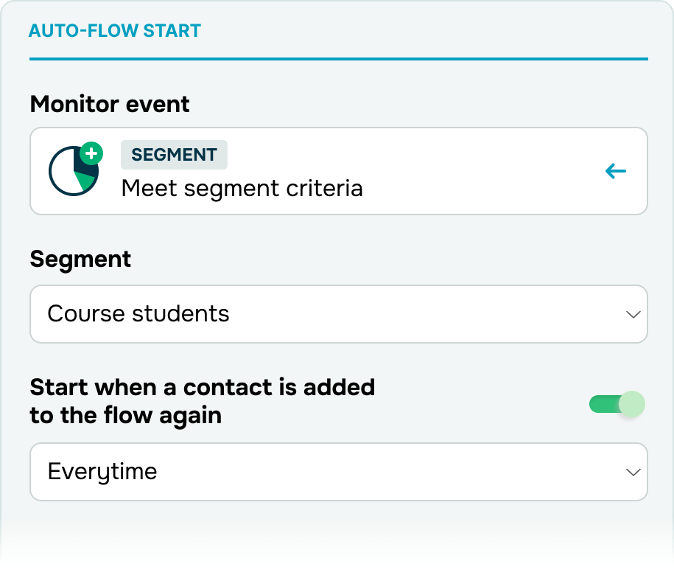Click the SEGMENT tag label
This screenshot has width=674, height=578.
[x=174, y=155]
